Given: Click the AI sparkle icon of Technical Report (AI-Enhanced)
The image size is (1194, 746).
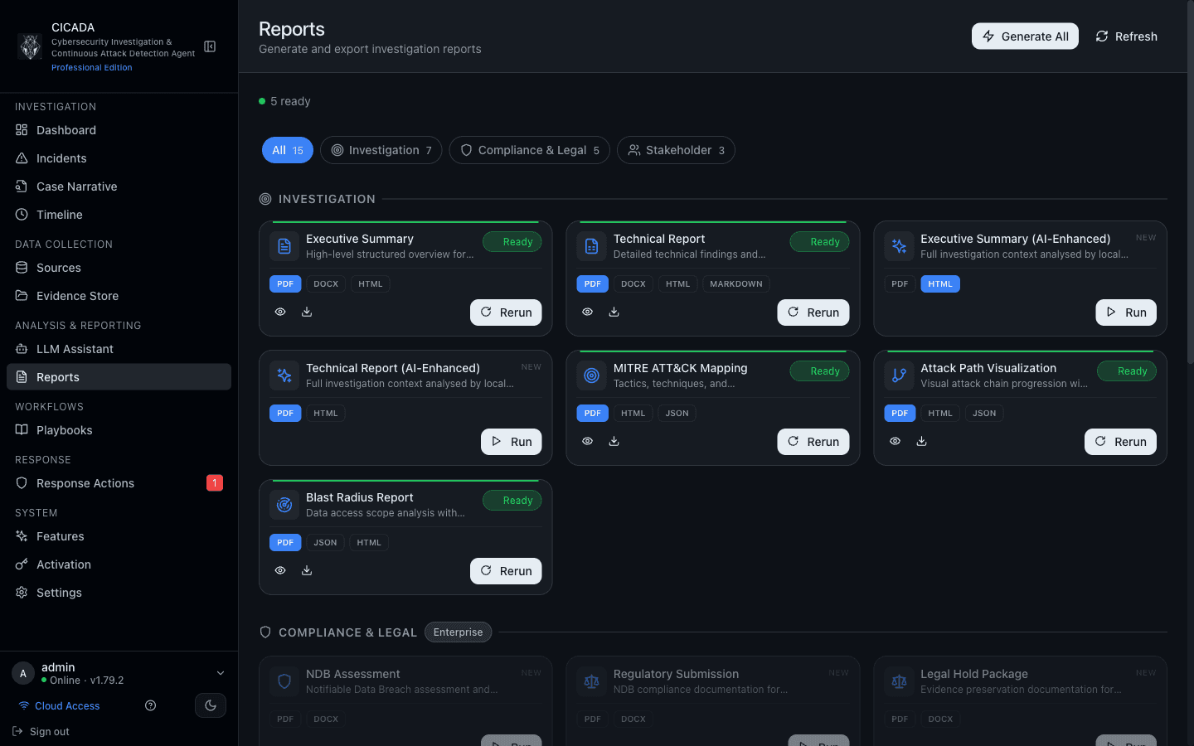Looking at the screenshot, I should coord(284,375).
